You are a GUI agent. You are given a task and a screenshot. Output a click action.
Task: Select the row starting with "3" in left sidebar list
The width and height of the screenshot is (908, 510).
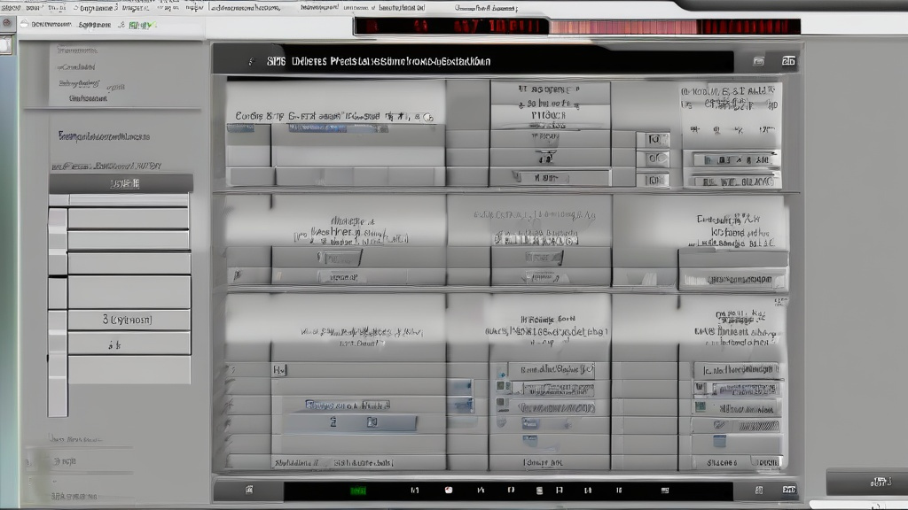click(129, 320)
